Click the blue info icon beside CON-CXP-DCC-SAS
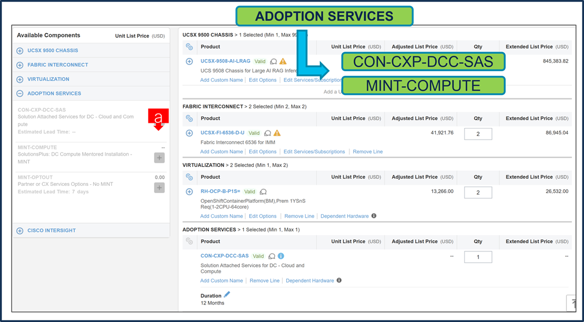584x322 pixels. [281, 256]
